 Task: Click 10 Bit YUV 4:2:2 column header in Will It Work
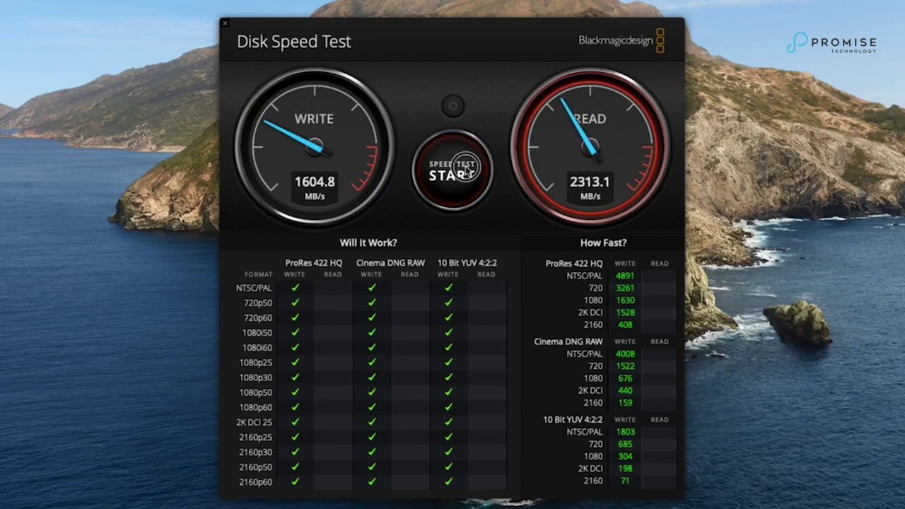pos(467,263)
